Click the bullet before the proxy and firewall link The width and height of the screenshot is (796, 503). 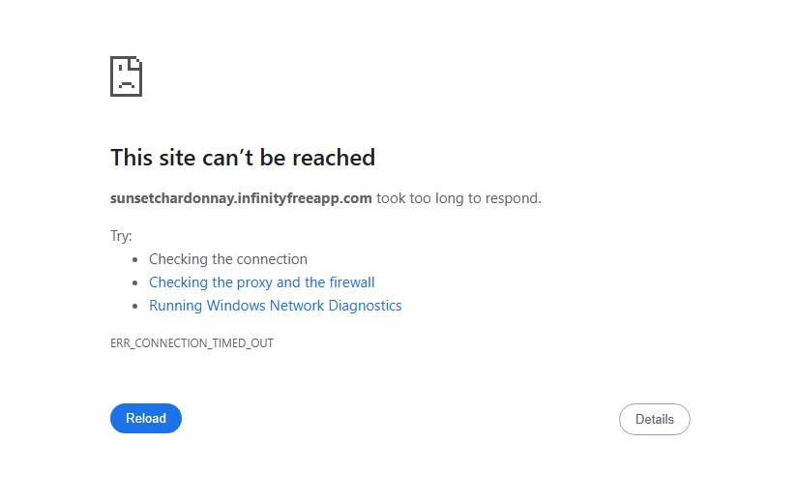click(135, 283)
